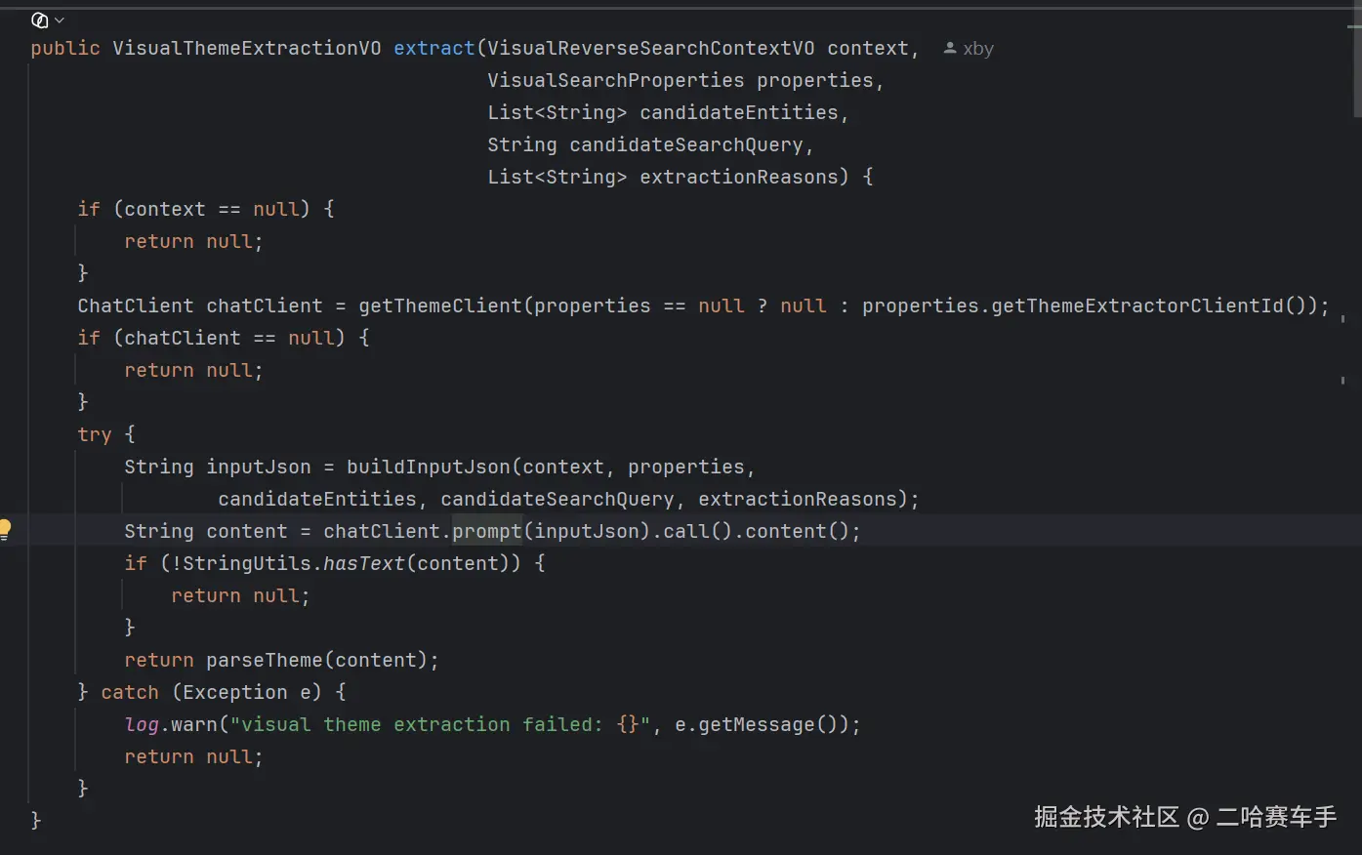This screenshot has height=855, width=1362.
Task: Click 'return null;' inside the catch block
Action: (x=193, y=756)
